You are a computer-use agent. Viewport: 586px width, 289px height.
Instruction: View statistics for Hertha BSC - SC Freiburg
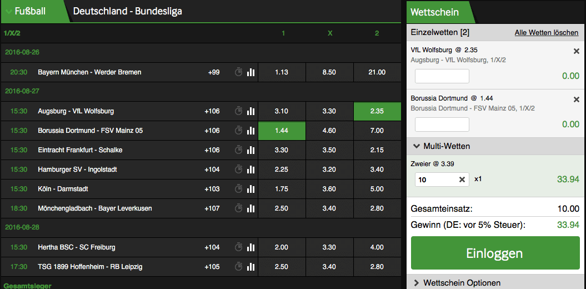pyautogui.click(x=251, y=247)
